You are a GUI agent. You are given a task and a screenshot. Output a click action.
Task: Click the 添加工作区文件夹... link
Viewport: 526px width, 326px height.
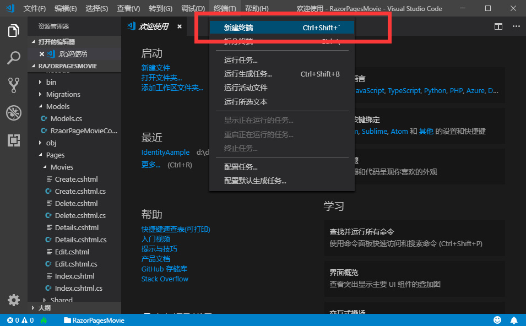[172, 88]
